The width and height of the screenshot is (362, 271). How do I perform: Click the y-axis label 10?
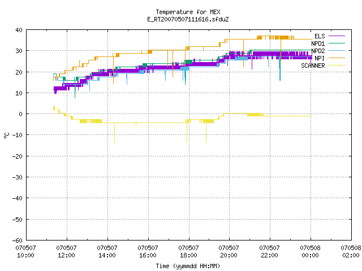(x=19, y=93)
